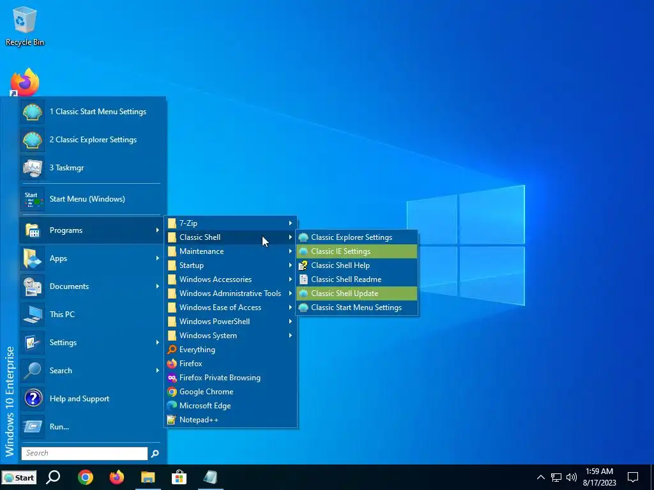
Task: Expand the Startup folder submenu
Action: pos(231,265)
